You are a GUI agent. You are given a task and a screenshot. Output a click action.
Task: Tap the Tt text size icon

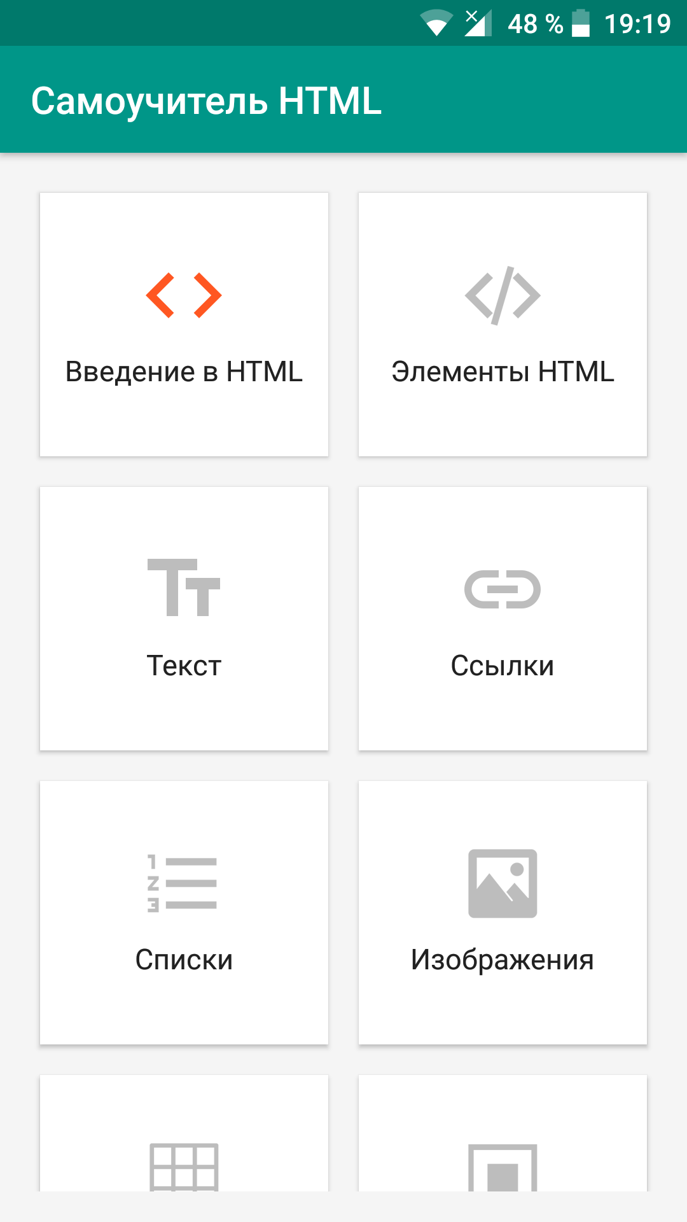(184, 587)
